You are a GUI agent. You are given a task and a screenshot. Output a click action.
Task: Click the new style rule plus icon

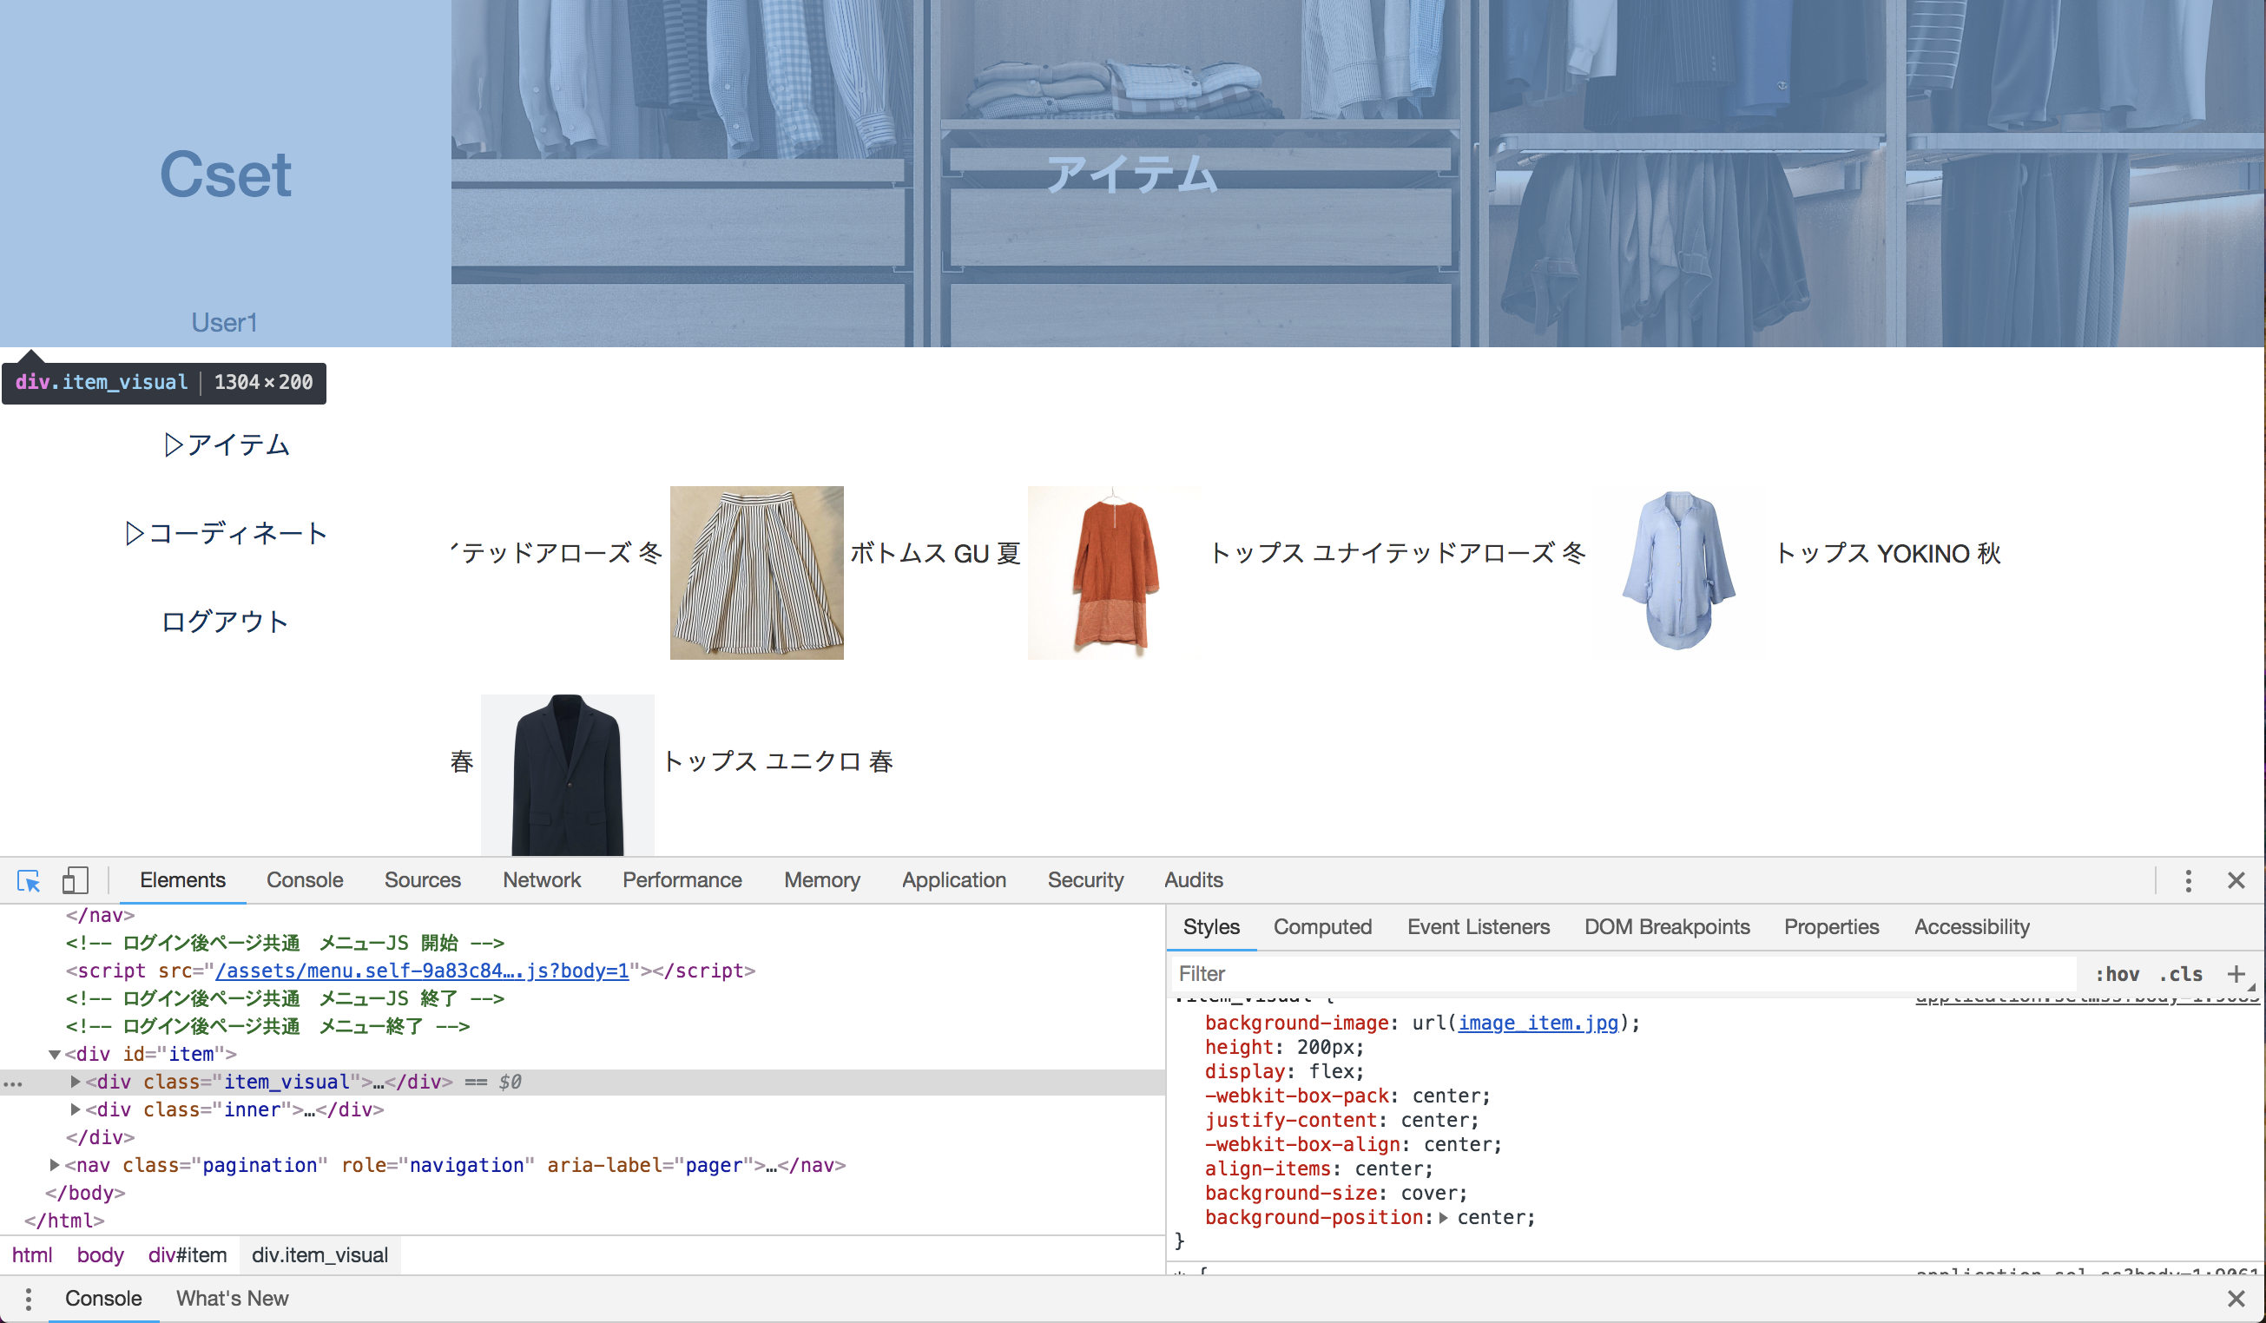(2236, 973)
